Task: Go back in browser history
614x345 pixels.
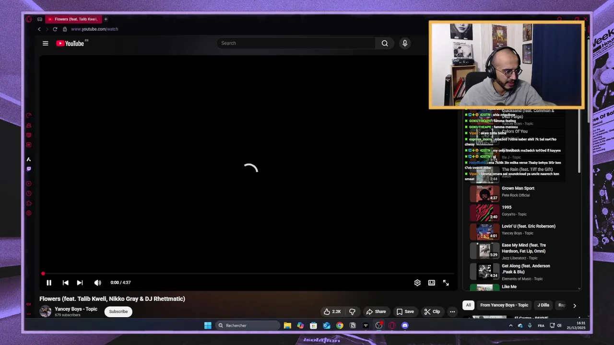Action: pos(39,29)
